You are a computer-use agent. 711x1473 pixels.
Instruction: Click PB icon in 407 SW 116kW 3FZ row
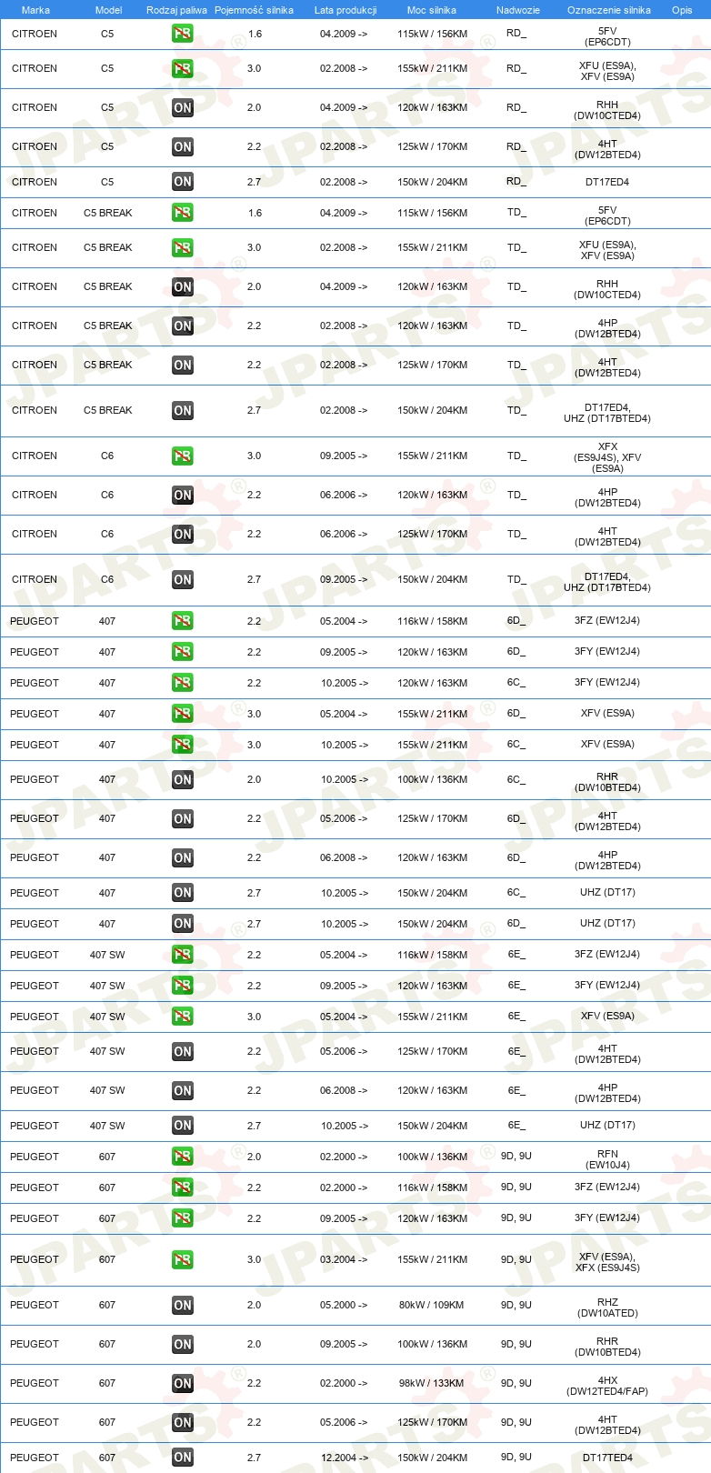(182, 955)
